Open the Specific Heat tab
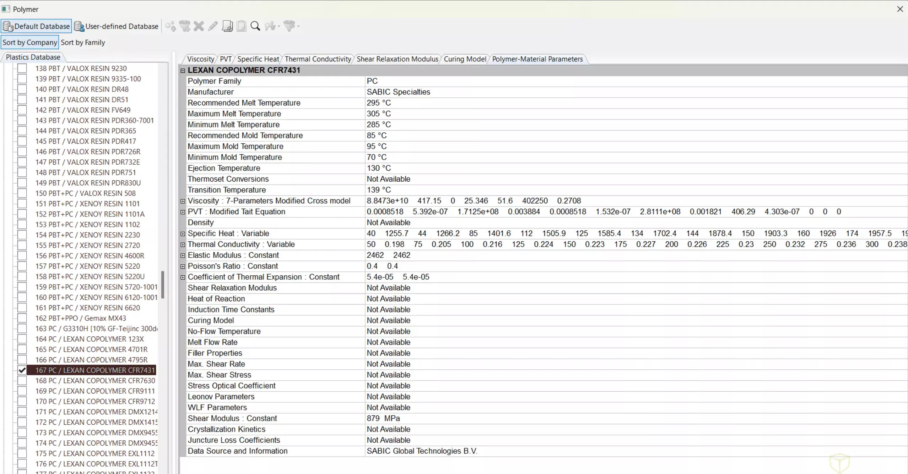908x474 pixels. click(x=258, y=59)
